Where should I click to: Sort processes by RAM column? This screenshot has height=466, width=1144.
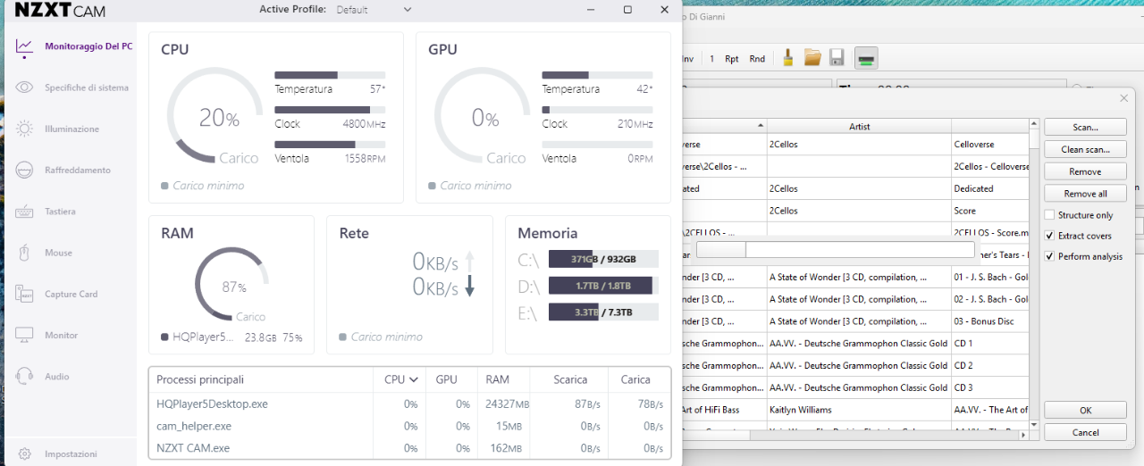(x=497, y=379)
